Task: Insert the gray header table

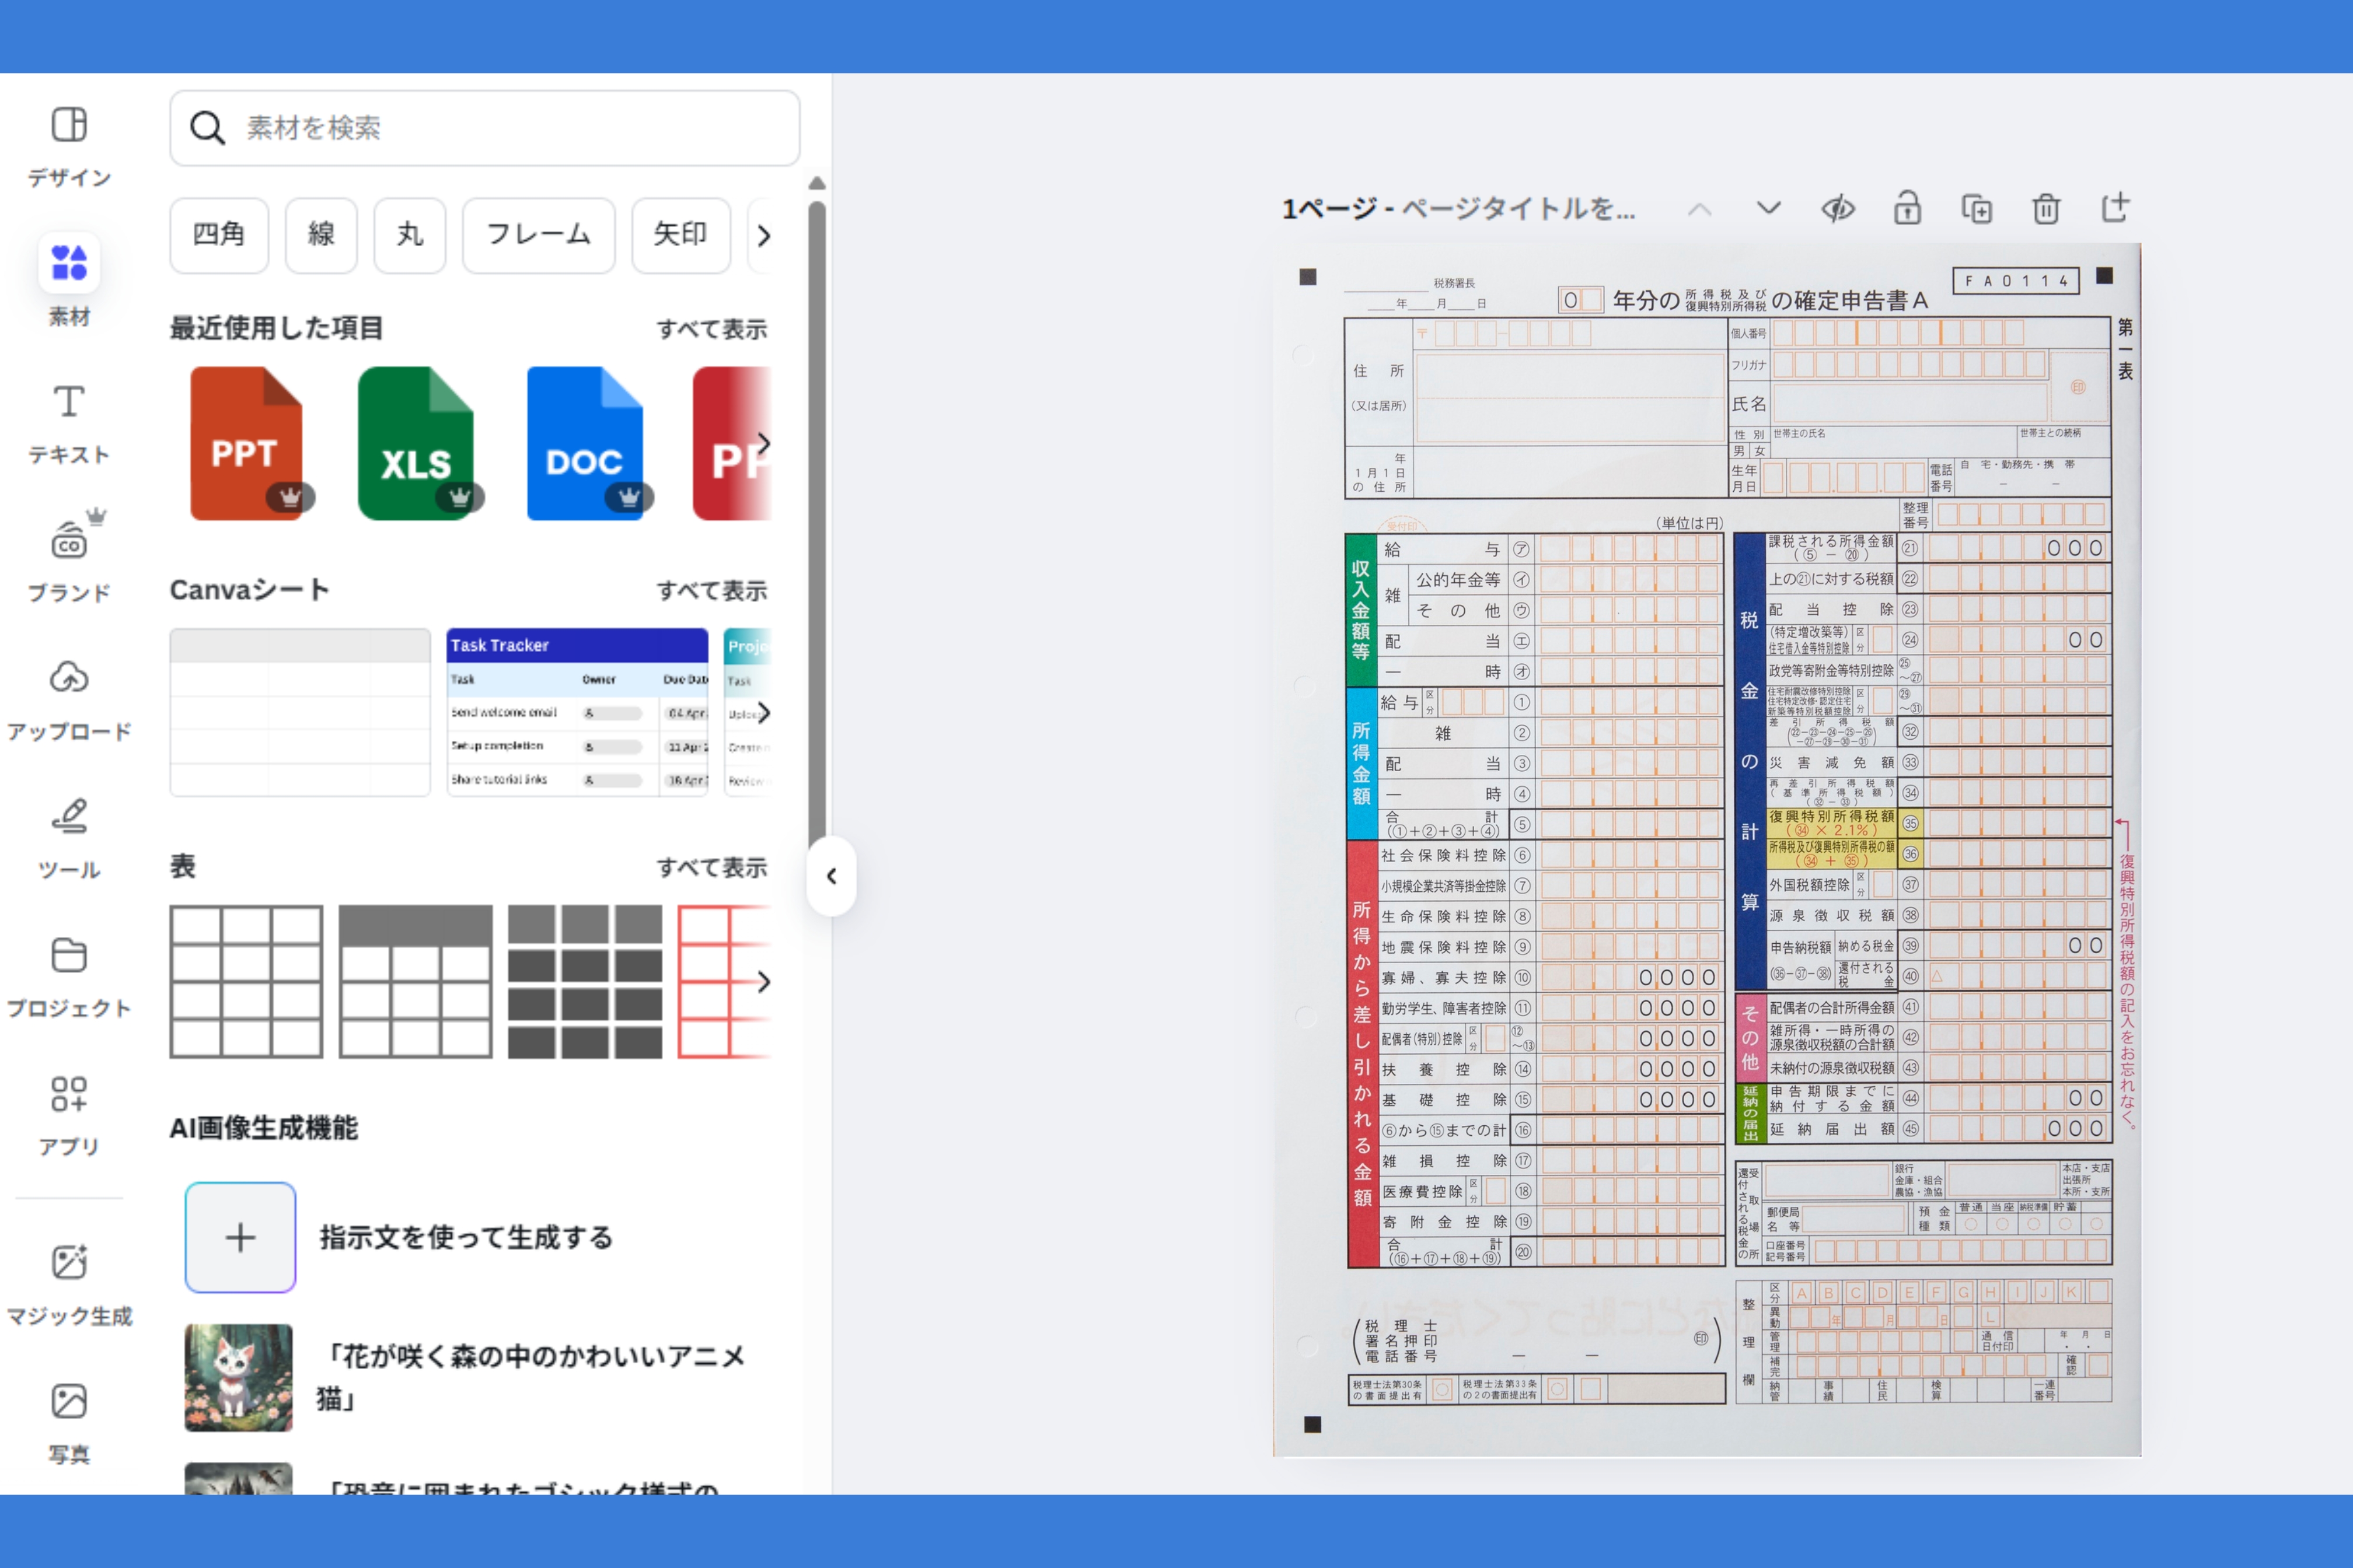Action: tap(415, 982)
